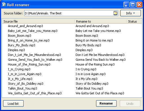This screenshot has width=144, height=111.
Task: Click the browse folder icon in Source folder field
Action: coord(115,13)
